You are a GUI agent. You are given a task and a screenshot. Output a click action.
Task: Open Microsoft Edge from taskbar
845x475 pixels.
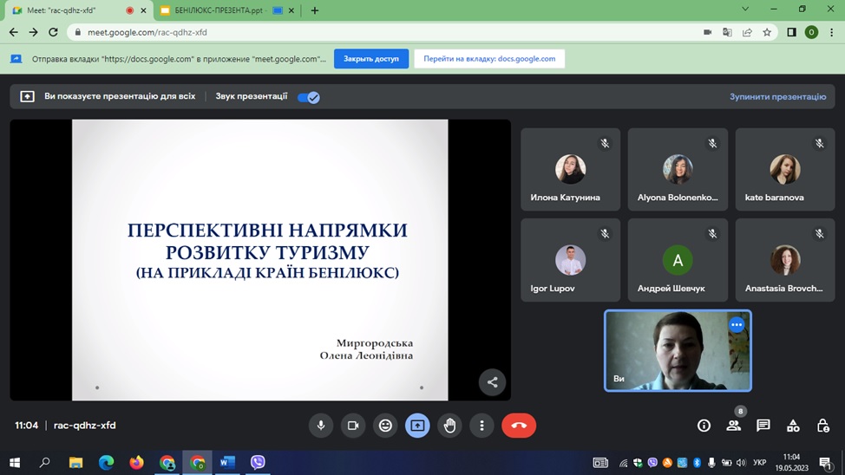point(106,463)
